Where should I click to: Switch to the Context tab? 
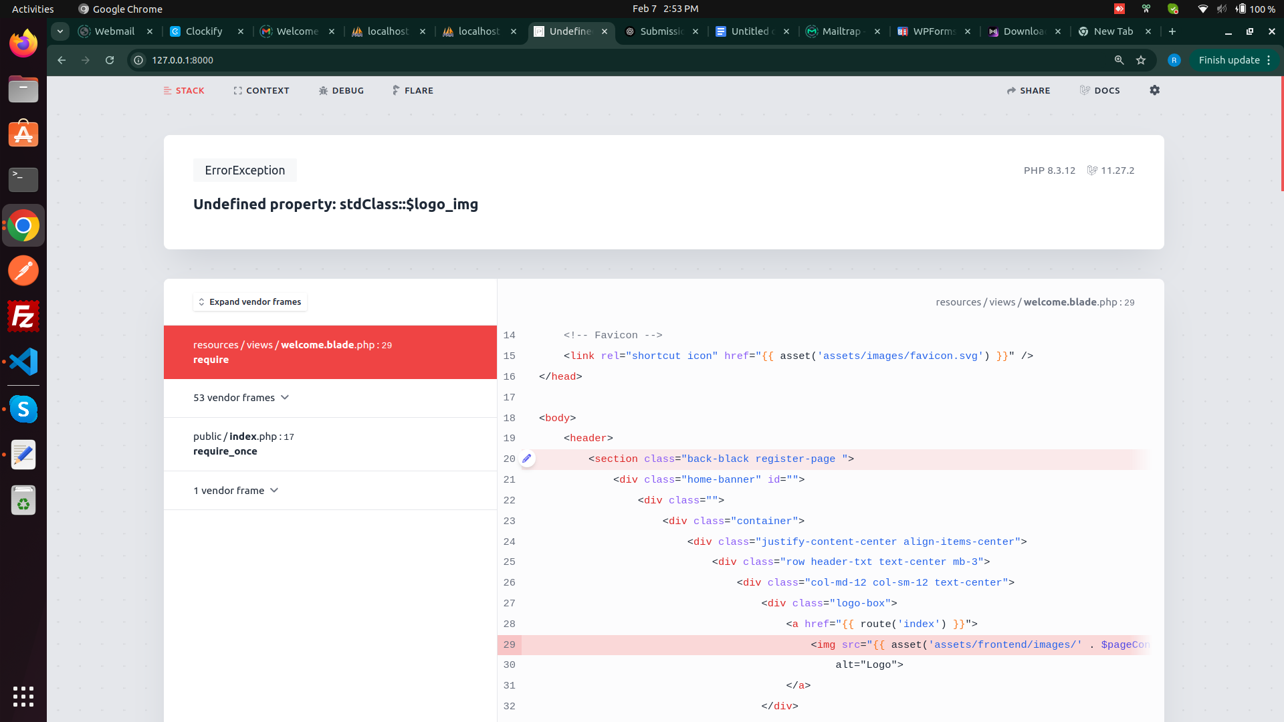pos(261,90)
